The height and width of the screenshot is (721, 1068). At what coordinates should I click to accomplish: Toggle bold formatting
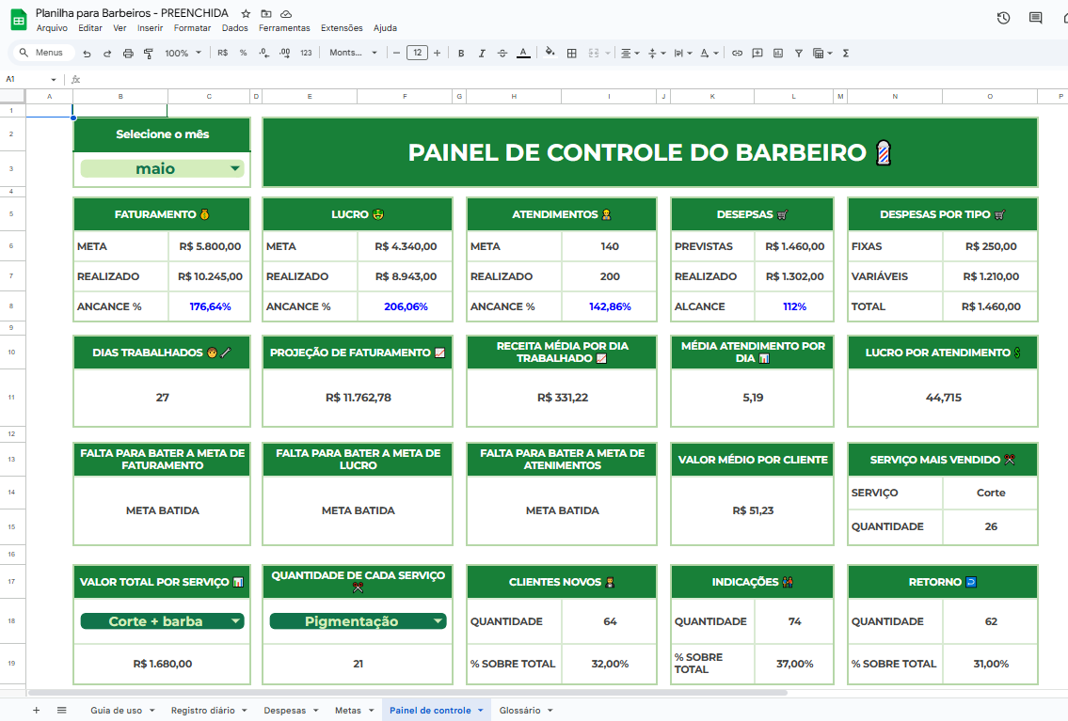[x=460, y=54]
